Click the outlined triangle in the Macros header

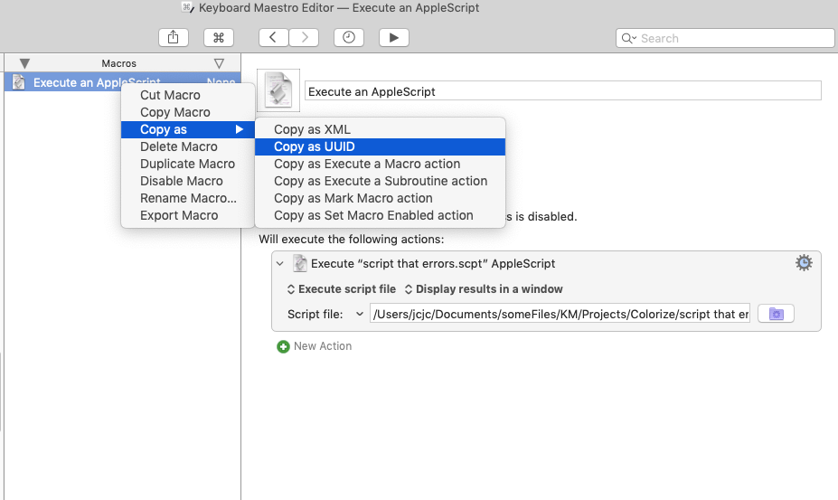[219, 63]
